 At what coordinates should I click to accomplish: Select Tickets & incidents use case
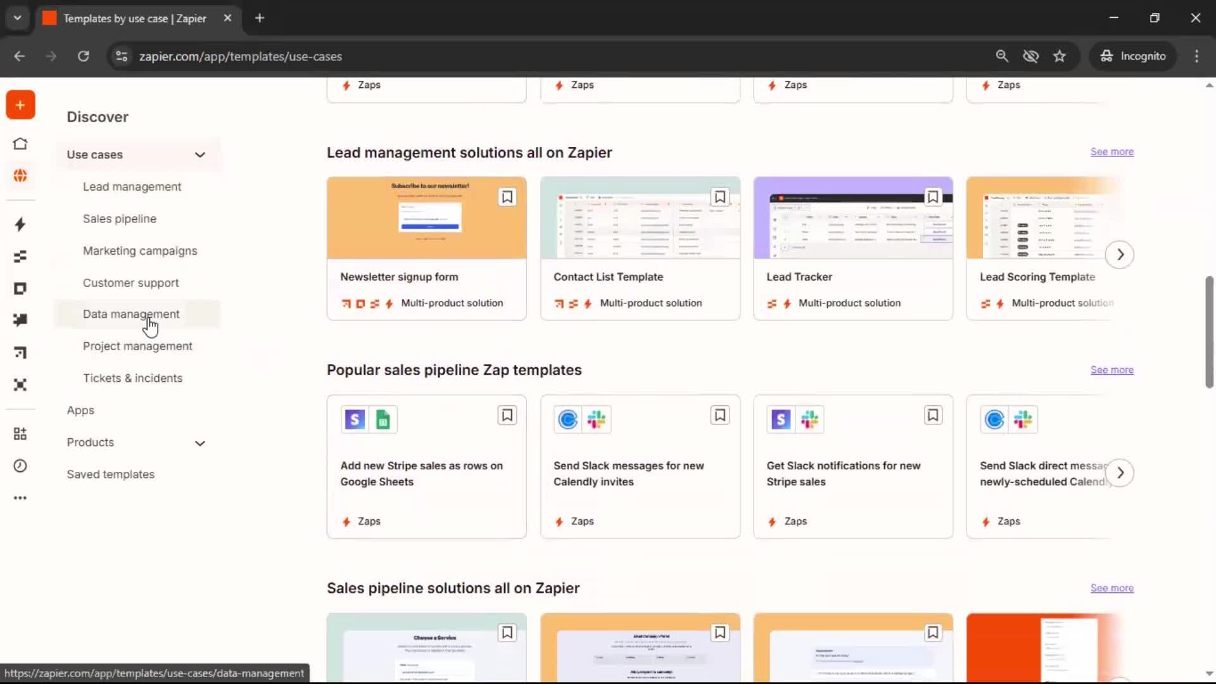pos(132,378)
